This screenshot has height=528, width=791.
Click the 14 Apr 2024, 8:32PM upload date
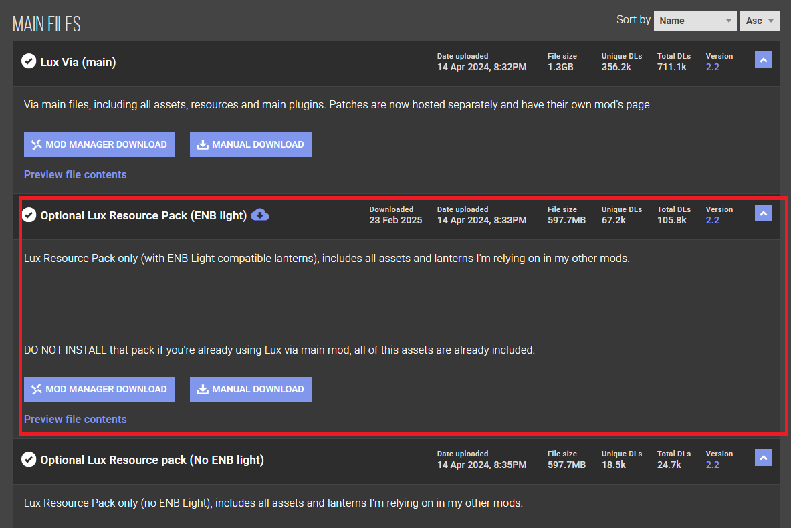pyautogui.click(x=482, y=67)
